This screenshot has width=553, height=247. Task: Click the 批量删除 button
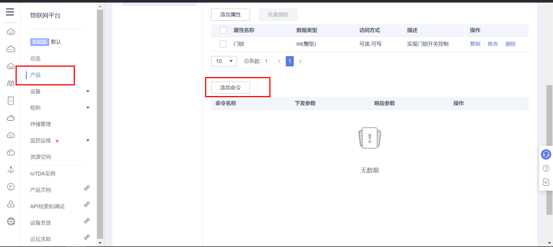(x=278, y=15)
